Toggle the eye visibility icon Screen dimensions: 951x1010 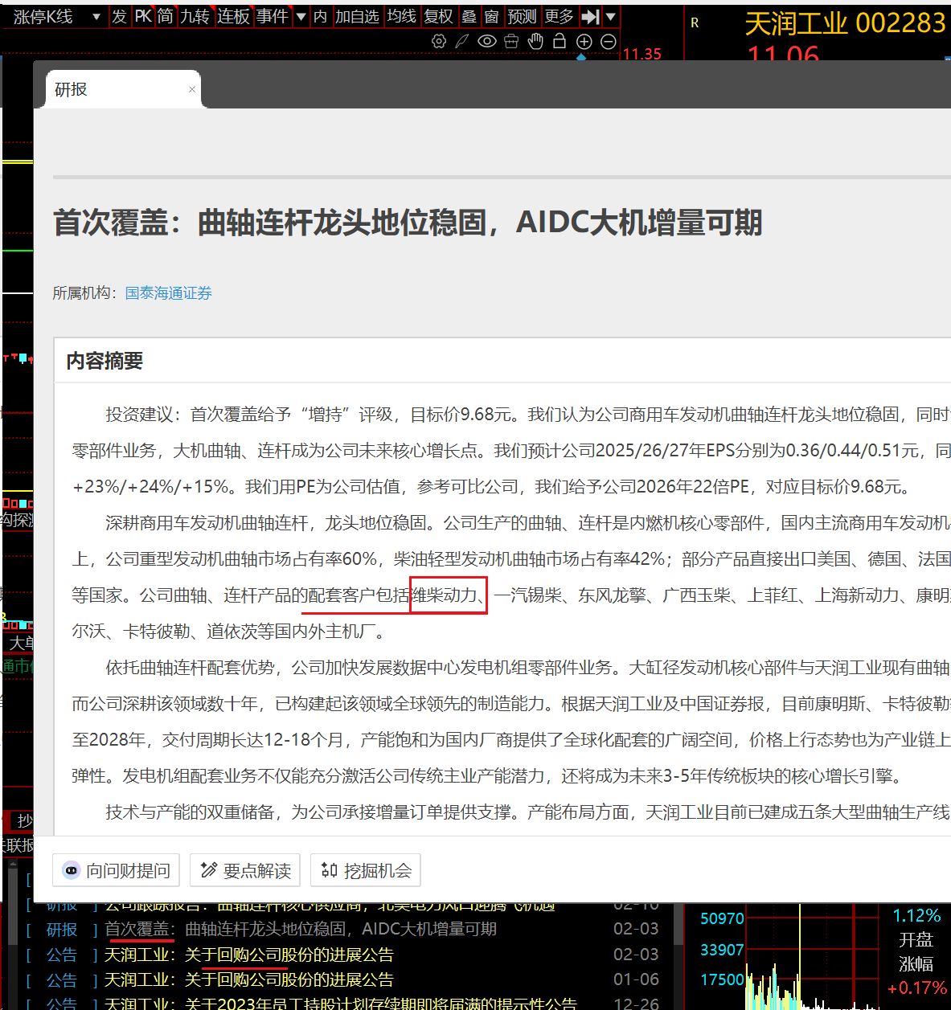click(x=486, y=41)
